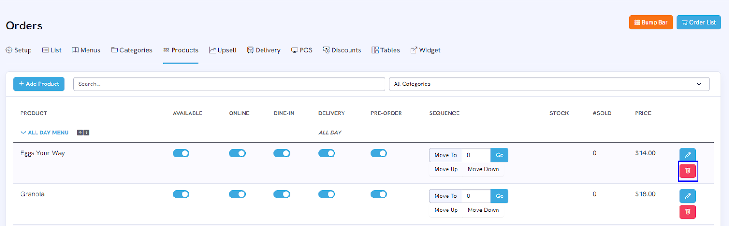Switch to the Discounts tab
The height and width of the screenshot is (226, 729).
pos(342,50)
